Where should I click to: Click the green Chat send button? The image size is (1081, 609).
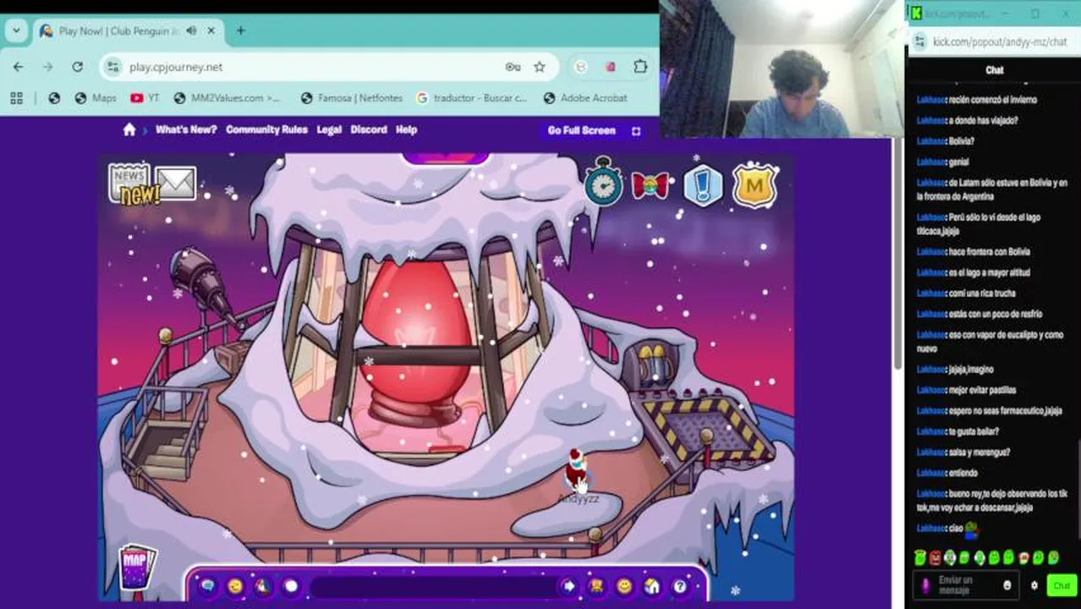[1062, 585]
